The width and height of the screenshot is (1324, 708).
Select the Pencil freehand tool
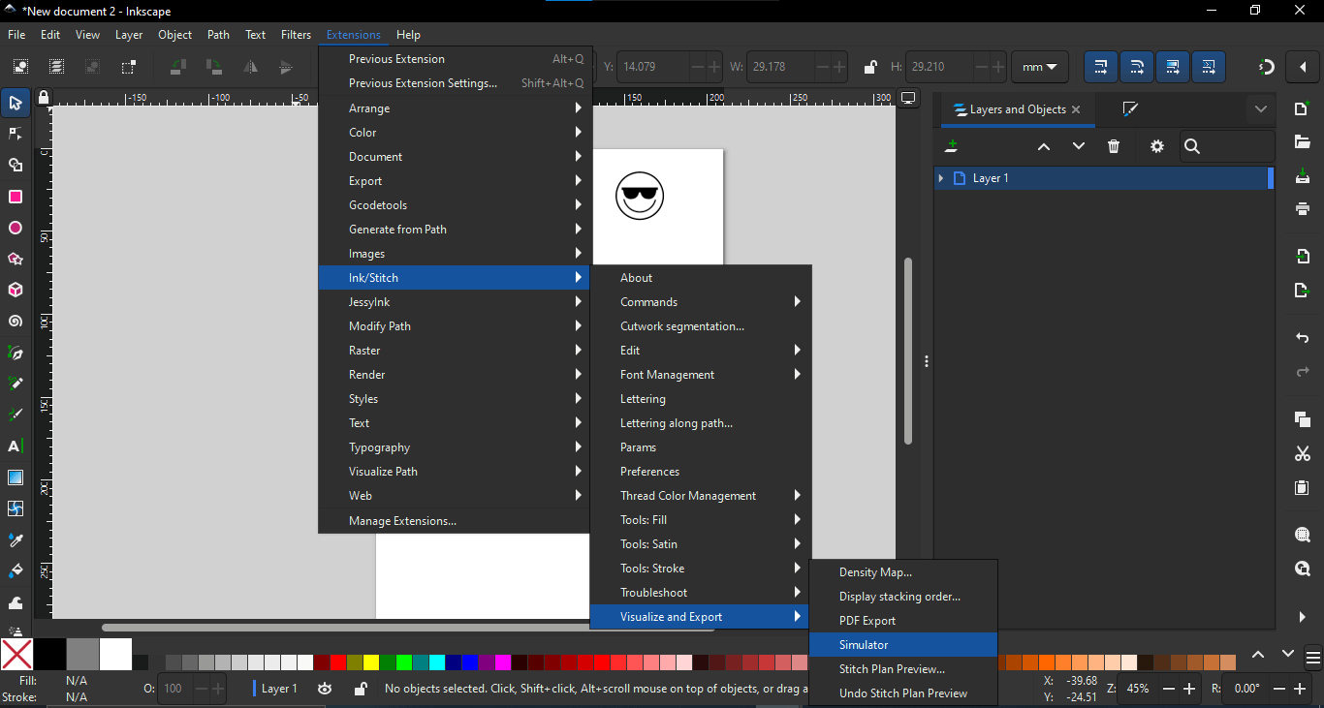(x=16, y=385)
